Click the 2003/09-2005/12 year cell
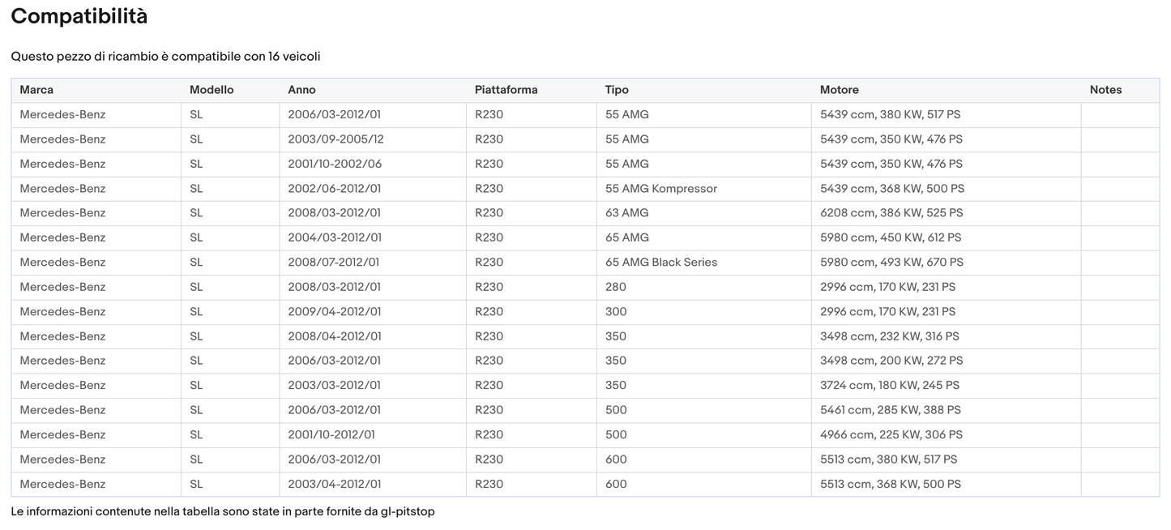 (335, 139)
